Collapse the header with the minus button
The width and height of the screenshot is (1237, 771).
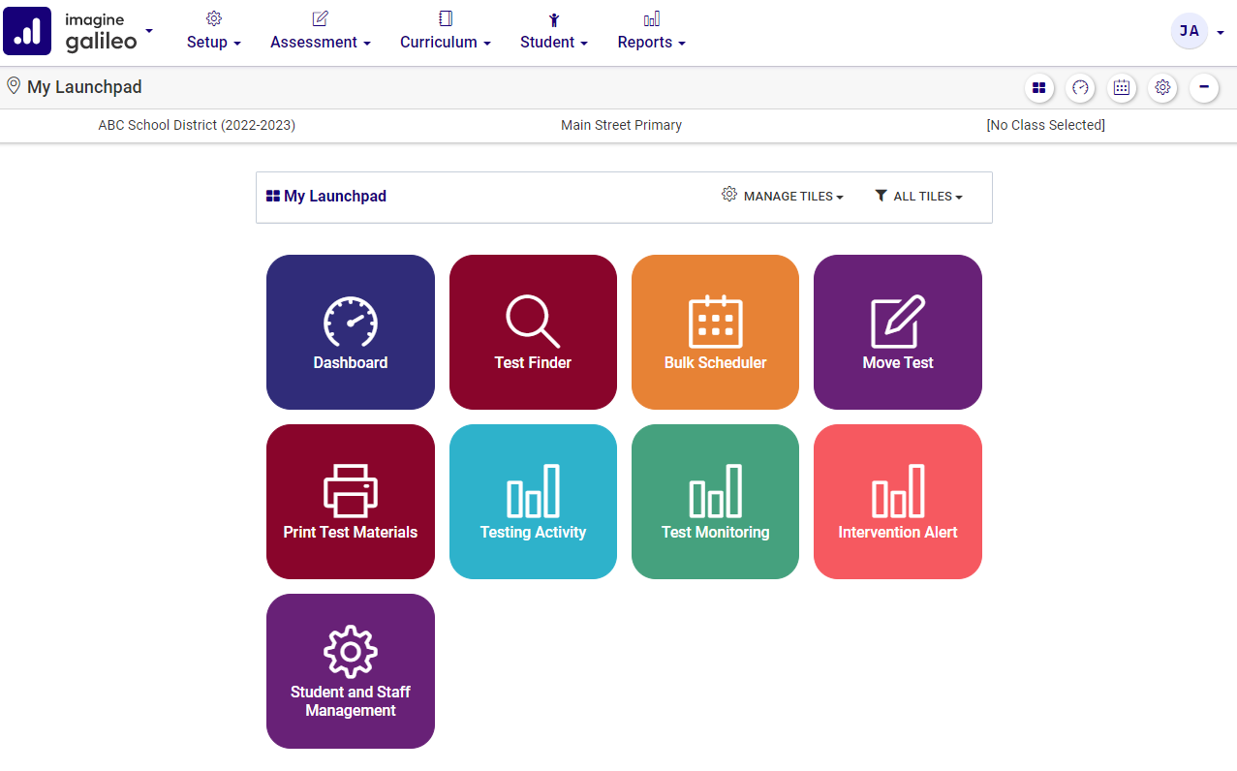(1203, 88)
